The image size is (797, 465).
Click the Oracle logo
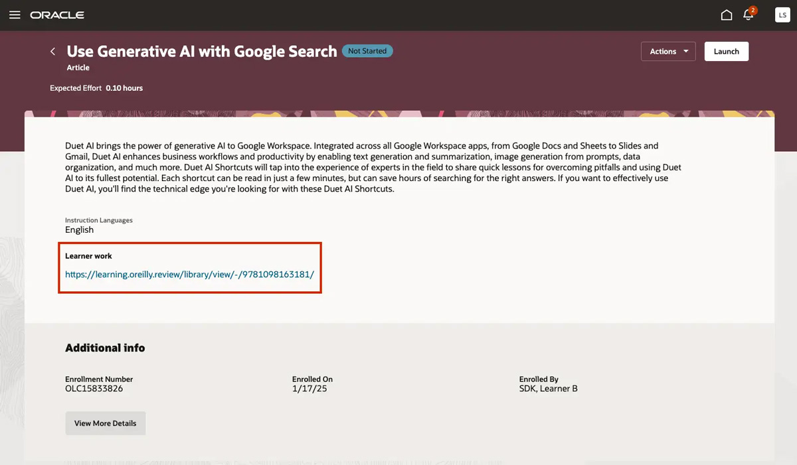(57, 15)
